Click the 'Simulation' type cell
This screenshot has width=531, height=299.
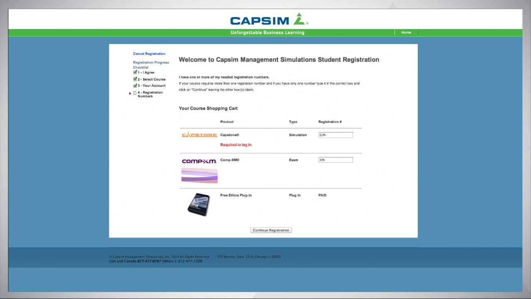click(x=298, y=135)
